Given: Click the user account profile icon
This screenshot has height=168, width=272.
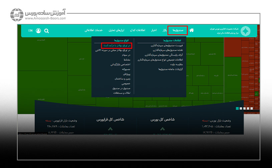Looking at the screenshot, I should click(38, 31).
